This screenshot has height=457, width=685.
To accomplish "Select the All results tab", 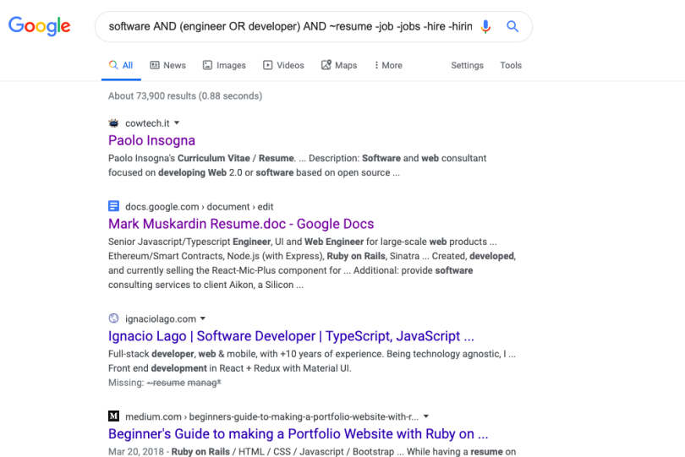I will (121, 66).
